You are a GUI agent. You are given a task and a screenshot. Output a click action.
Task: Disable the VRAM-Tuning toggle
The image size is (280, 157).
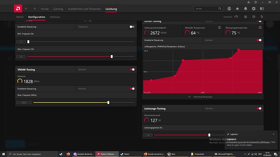point(132,70)
